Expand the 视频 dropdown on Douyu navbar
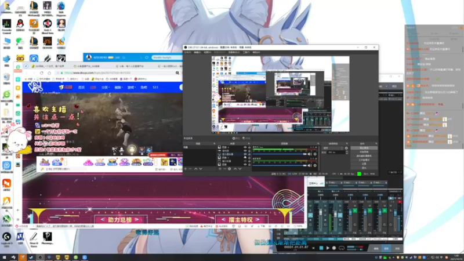This screenshot has width=464, height=261. [x=119, y=88]
